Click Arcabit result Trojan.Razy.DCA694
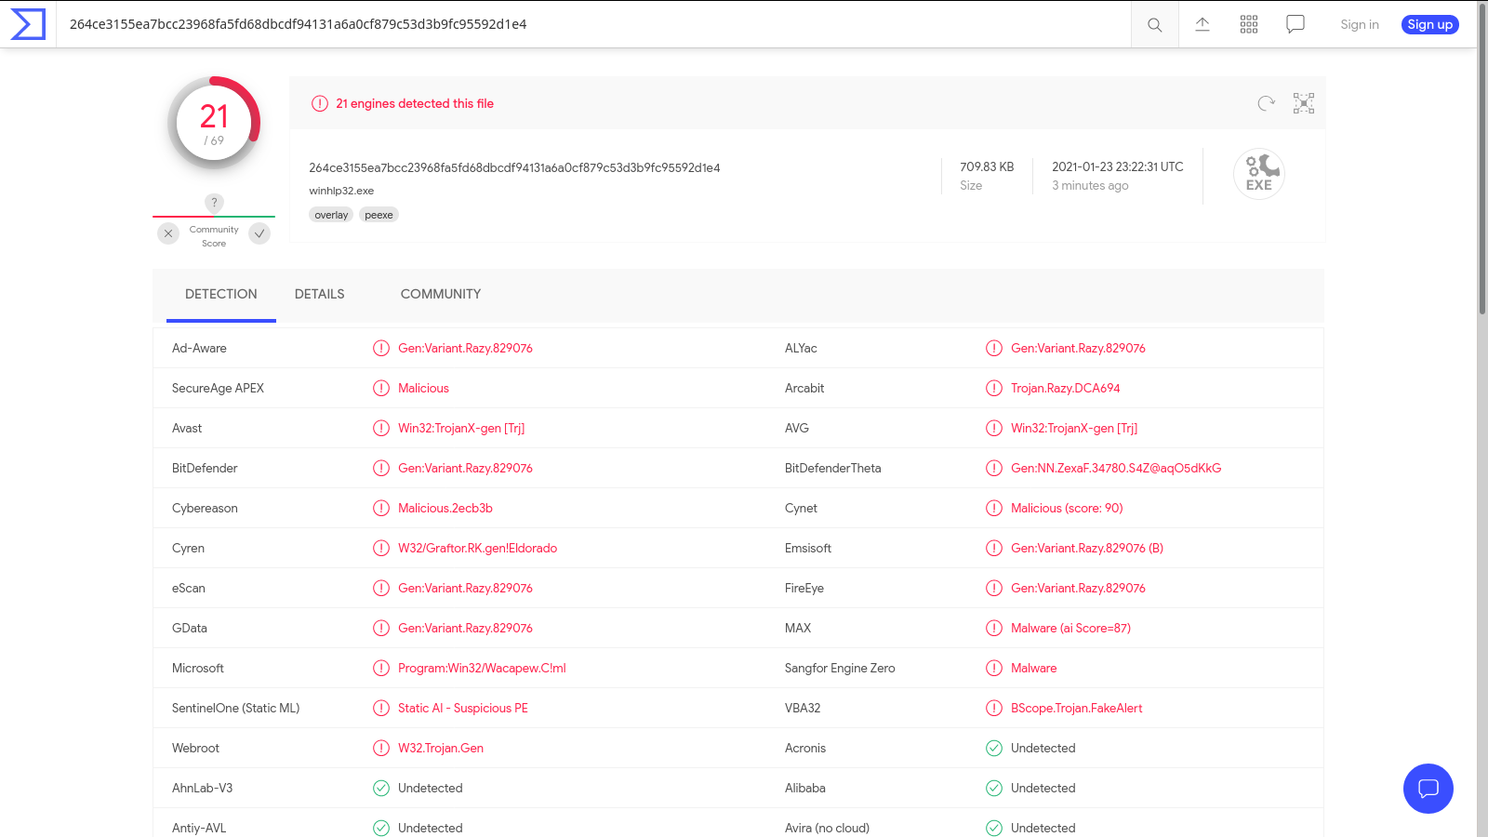This screenshot has width=1488, height=837. [x=1065, y=388]
